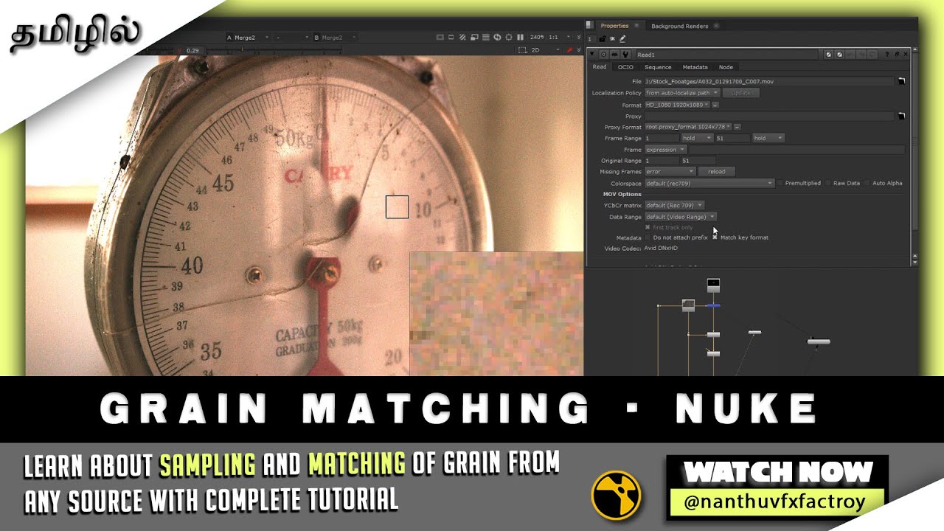Image resolution: width=944 pixels, height=531 pixels.
Task: Open the Format HD_1080 dropdown
Action: pyautogui.click(x=677, y=105)
